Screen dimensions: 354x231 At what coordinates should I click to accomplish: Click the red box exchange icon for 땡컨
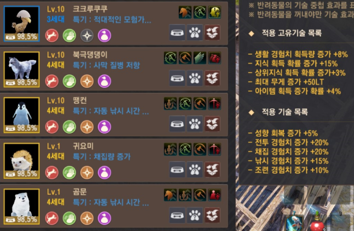click(x=212, y=124)
